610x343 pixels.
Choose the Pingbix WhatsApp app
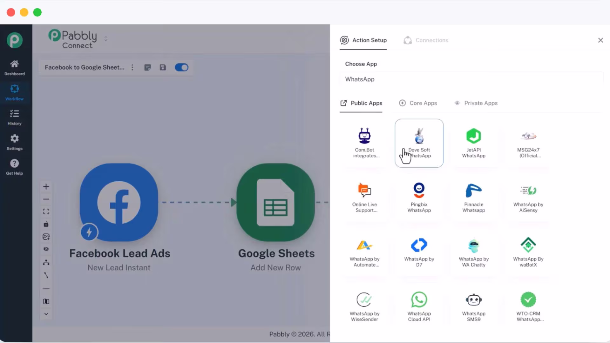click(419, 198)
